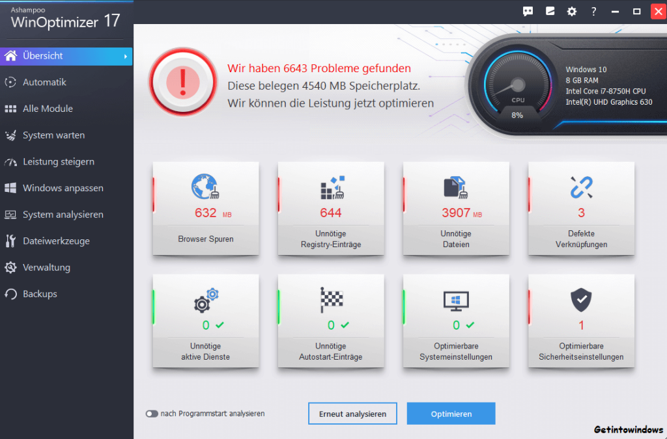Click the Optimieren button
Screen dimensions: 667x439
451,414
